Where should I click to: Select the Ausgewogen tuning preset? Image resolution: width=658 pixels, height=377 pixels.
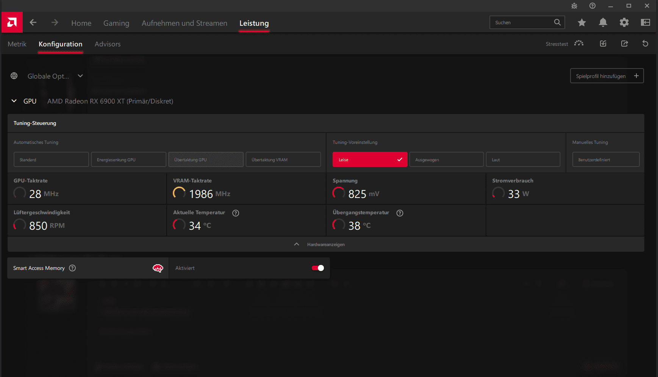(447, 159)
